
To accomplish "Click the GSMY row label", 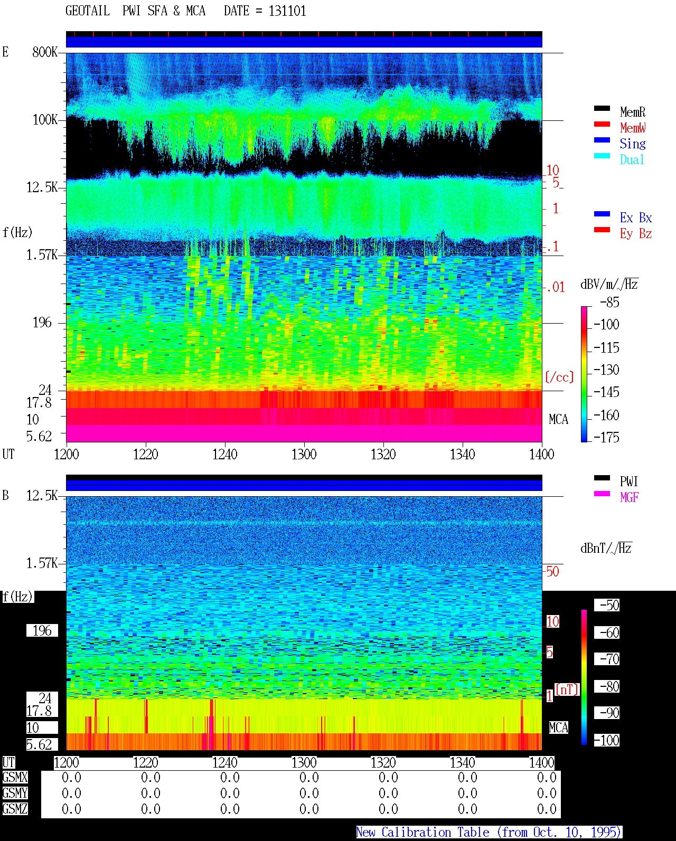I will 15,793.
